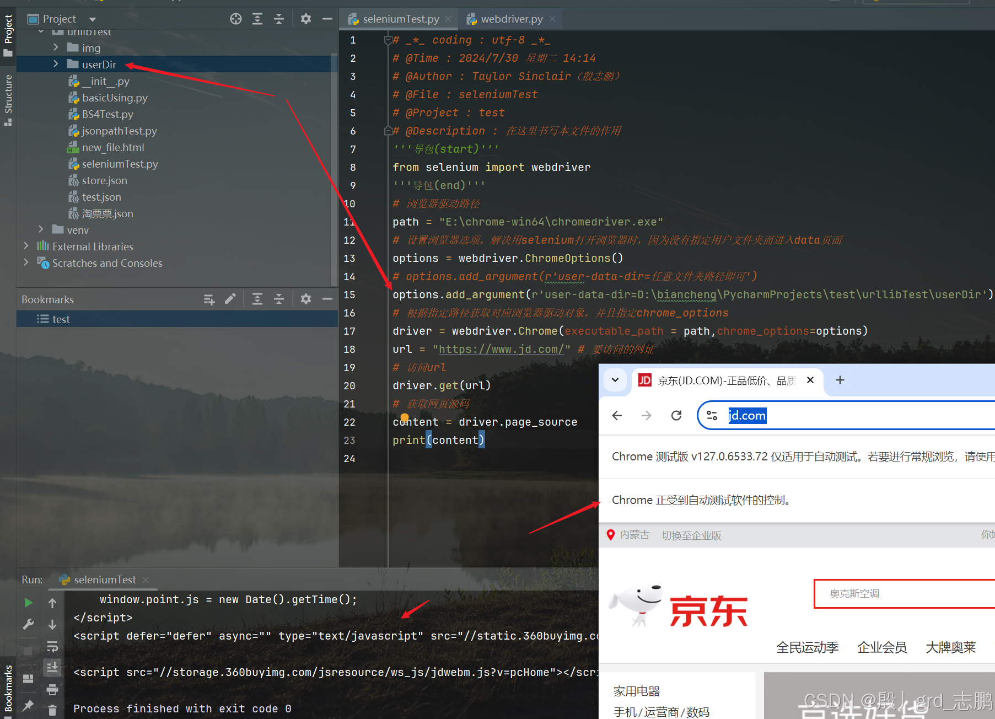Image resolution: width=995 pixels, height=719 pixels.
Task: Click the edit pencil icon in Bookmarks panel
Action: pyautogui.click(x=230, y=299)
